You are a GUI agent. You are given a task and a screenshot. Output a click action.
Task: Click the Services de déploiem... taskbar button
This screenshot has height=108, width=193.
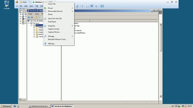[x=62, y=106]
